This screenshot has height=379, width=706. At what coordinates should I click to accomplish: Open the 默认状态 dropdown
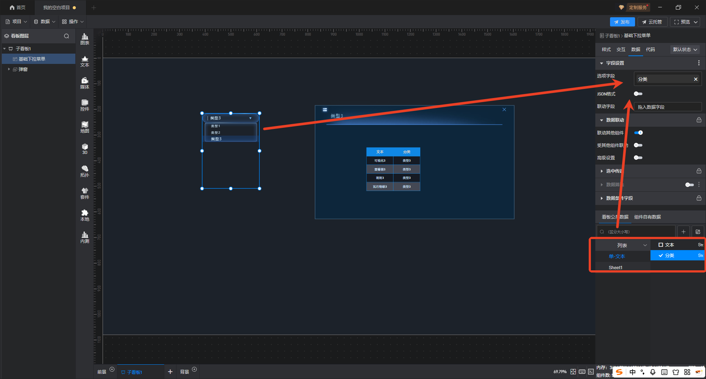tap(685, 50)
